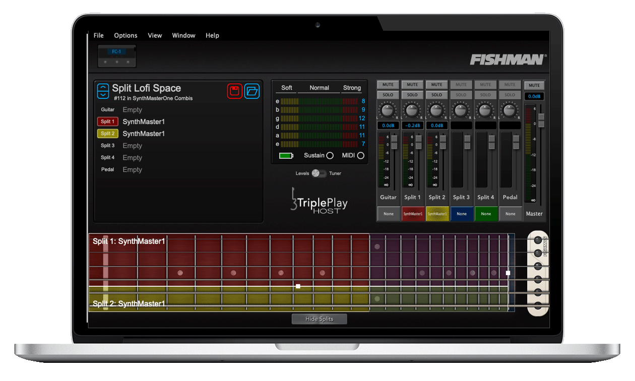Open the View menu
635x381 pixels.
(x=155, y=35)
